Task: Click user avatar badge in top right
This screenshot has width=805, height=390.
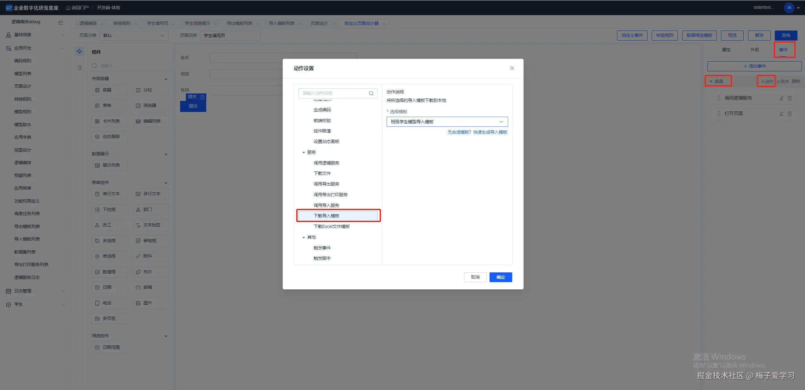Action: pyautogui.click(x=789, y=8)
